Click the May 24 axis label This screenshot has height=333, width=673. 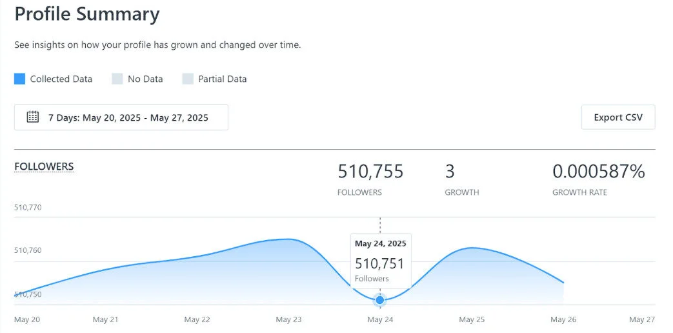(x=380, y=319)
